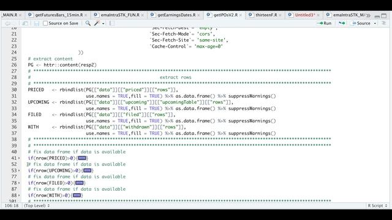
Task: Go back to previous source location
Action: coord(7,23)
